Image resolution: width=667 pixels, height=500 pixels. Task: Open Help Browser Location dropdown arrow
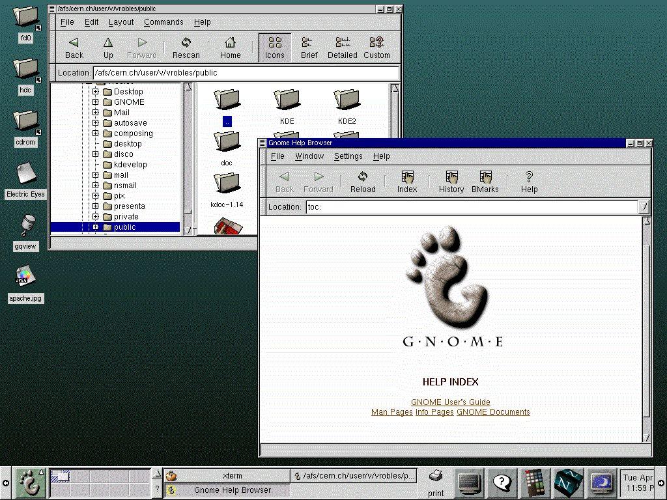point(644,207)
